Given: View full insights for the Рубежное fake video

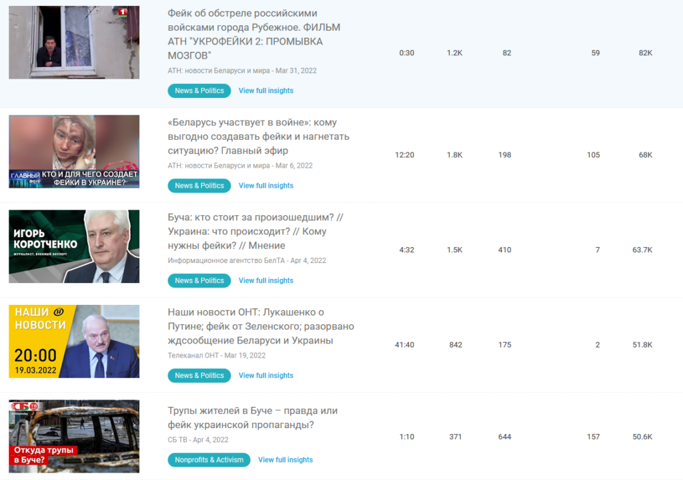Looking at the screenshot, I should click(265, 91).
